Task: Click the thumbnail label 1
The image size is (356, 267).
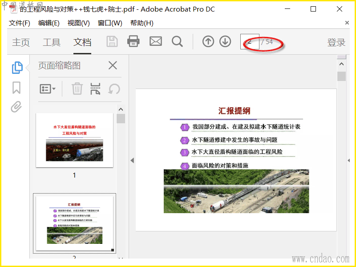Action: 74,175
